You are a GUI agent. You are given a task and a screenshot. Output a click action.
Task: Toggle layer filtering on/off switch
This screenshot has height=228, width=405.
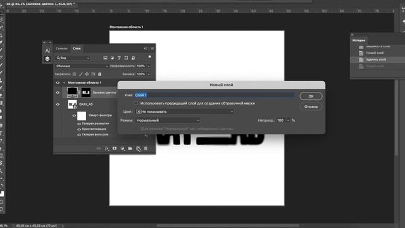pyautogui.click(x=149, y=57)
